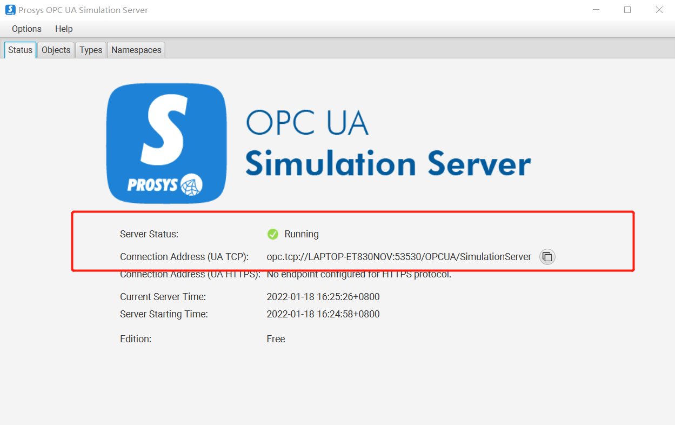
Task: Open the Options menu
Action: (26, 29)
